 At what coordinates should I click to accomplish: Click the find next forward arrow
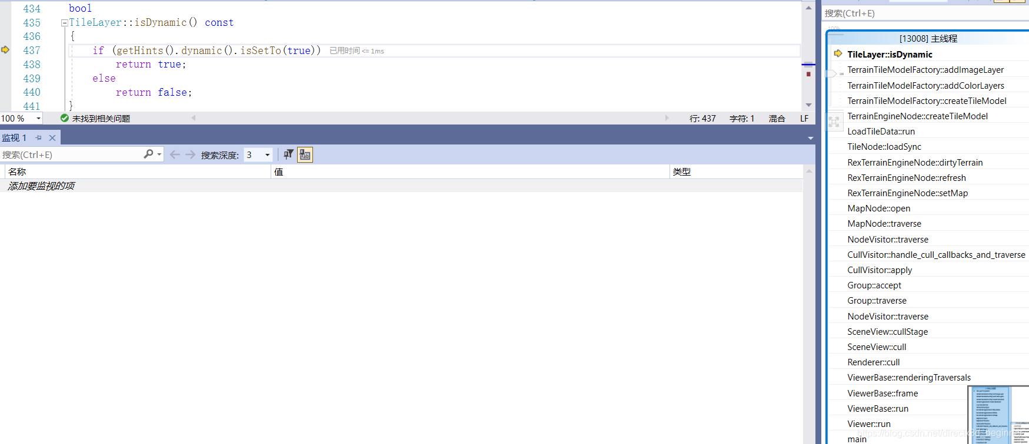pos(190,154)
